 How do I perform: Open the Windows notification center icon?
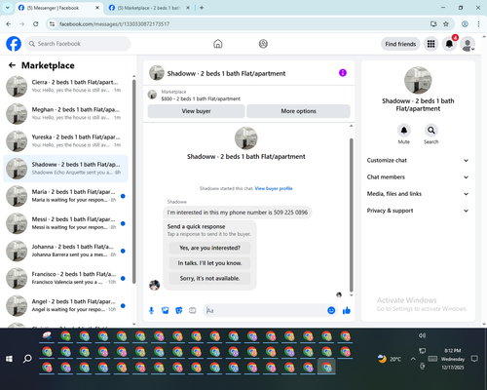pyautogui.click(x=474, y=359)
